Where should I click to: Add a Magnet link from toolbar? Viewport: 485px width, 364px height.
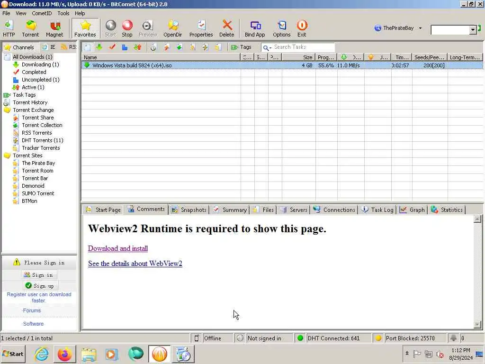pyautogui.click(x=54, y=28)
